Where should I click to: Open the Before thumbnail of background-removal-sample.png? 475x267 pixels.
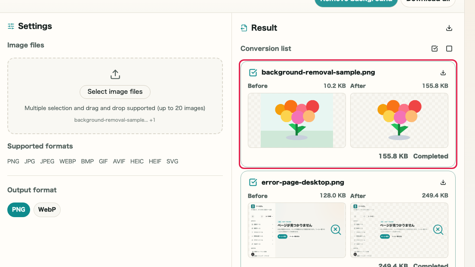coord(296,120)
